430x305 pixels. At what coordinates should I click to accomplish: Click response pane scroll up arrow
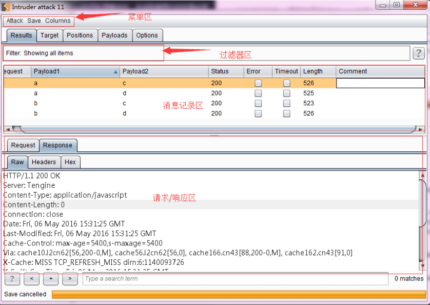(423, 175)
